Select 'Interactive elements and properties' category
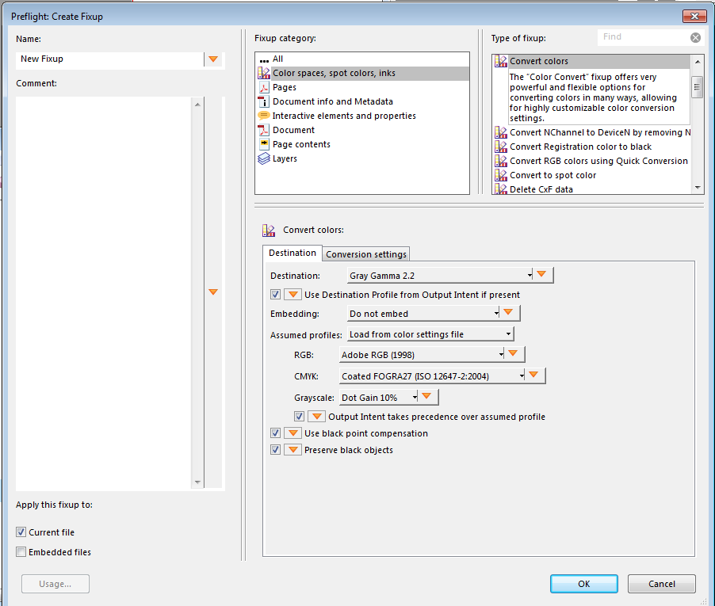 (344, 116)
